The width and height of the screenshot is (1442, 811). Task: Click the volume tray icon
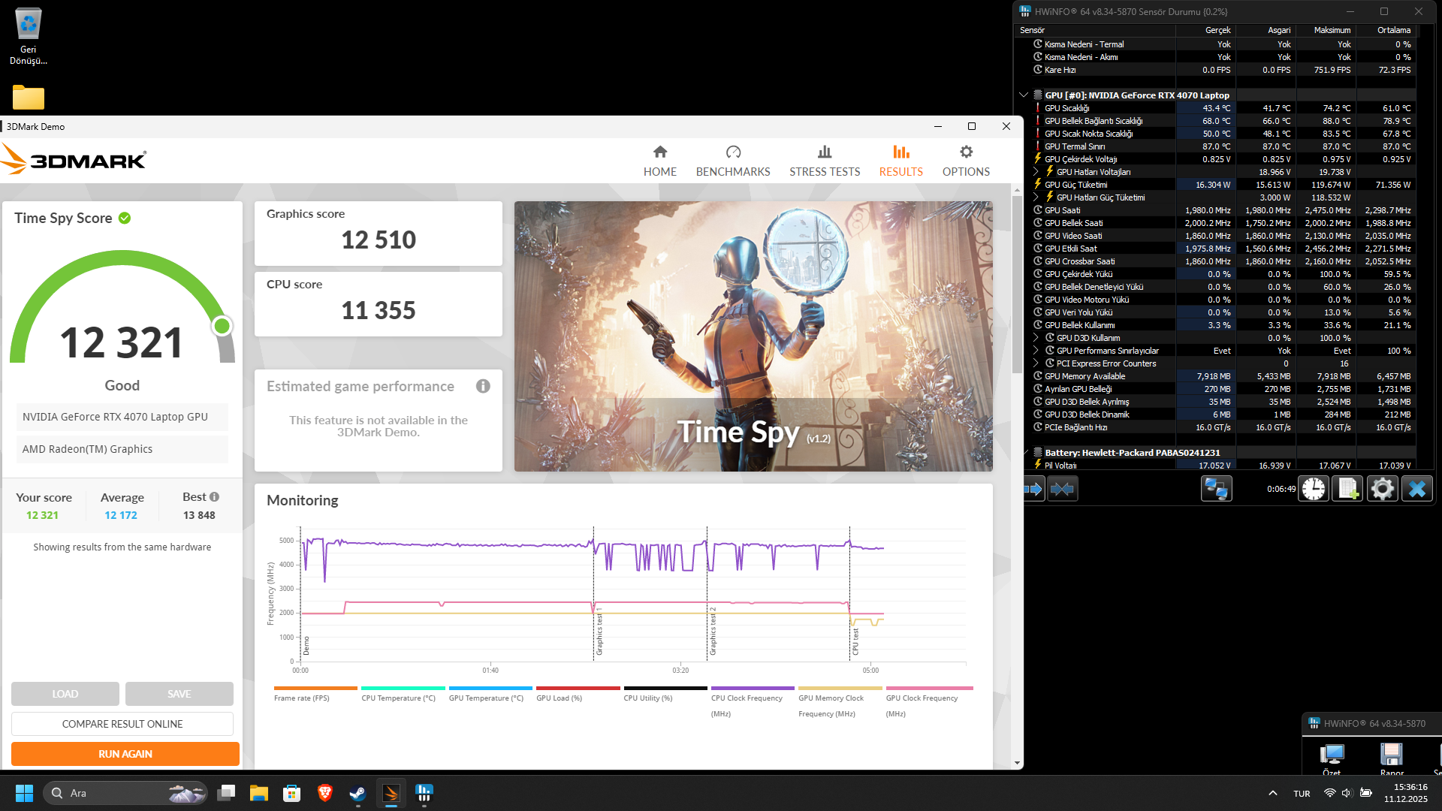1347,793
